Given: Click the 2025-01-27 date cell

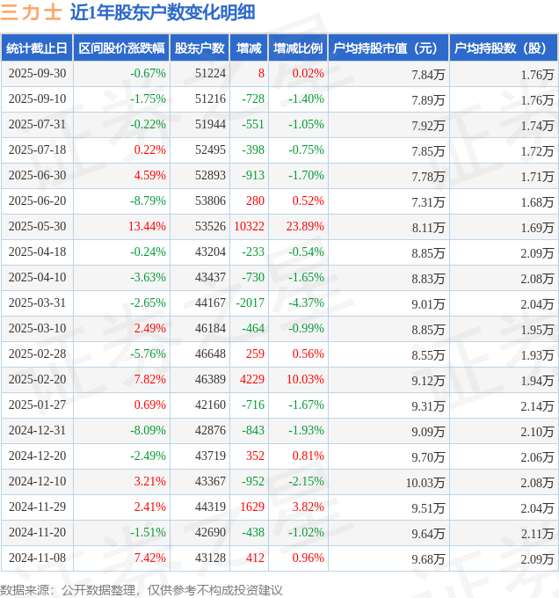Looking at the screenshot, I should tap(36, 405).
